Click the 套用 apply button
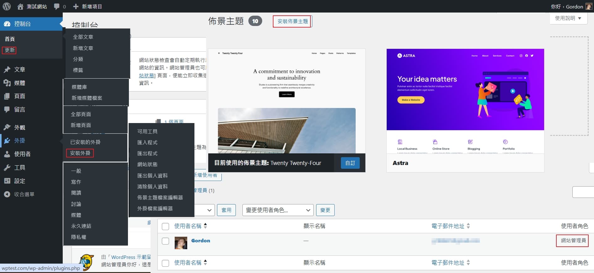Screen dimensions: 594x273 coord(226,210)
